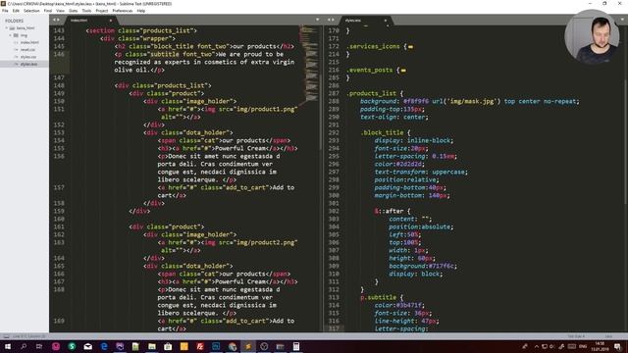Click the .products_list selector in styles.less

(x=371, y=93)
